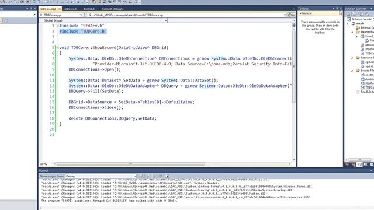Image resolution: width=374 pixels, height=210 pixels.
Task: Open the Show output from Debug dropdown
Action: (135, 176)
